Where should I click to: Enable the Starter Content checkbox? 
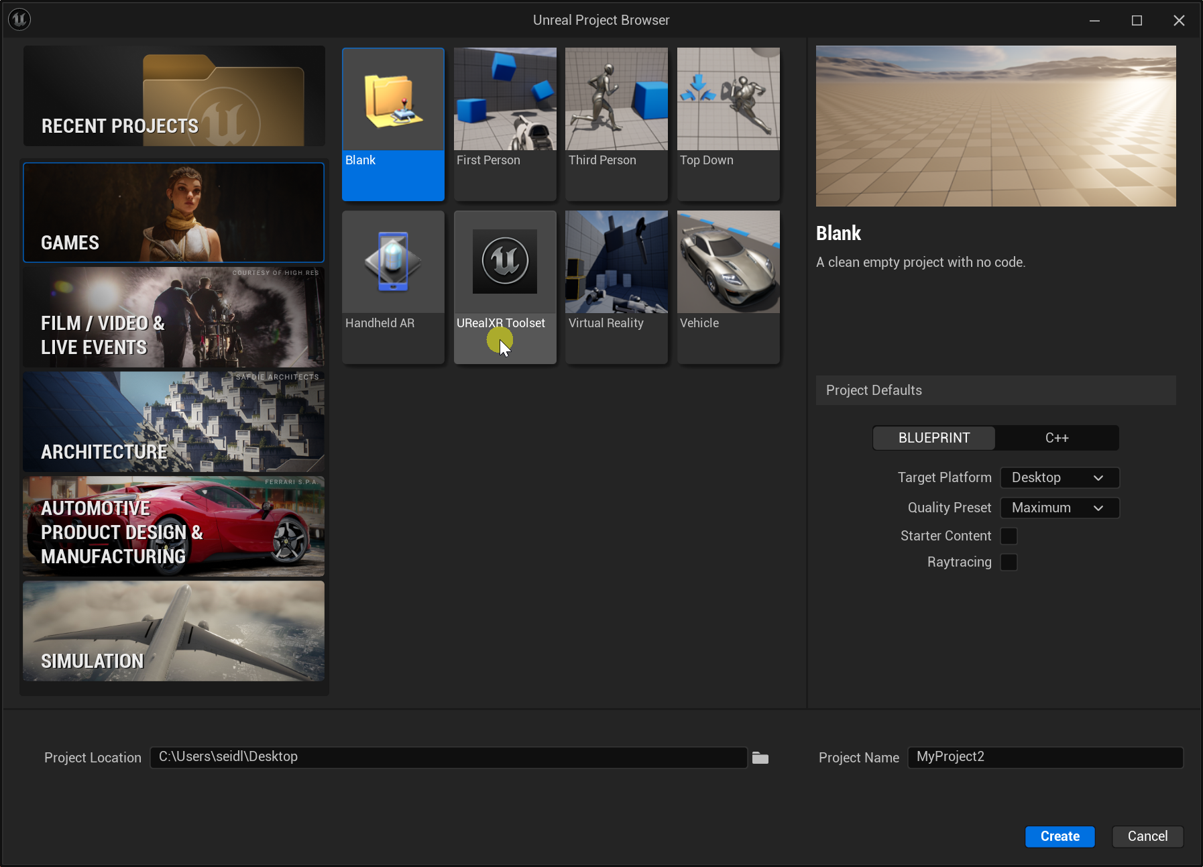(x=1009, y=536)
